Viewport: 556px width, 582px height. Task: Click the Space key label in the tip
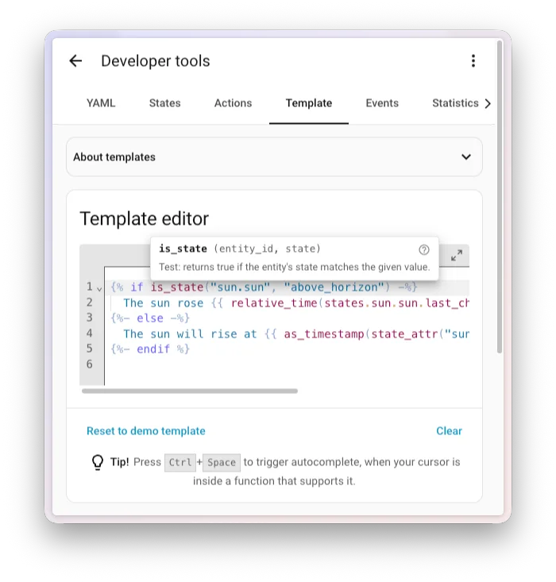point(222,462)
